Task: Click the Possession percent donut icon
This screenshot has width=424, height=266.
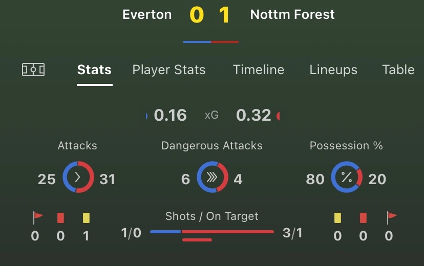Action: (347, 178)
